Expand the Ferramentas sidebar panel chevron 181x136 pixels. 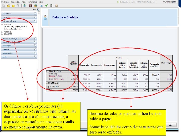(35, 53)
